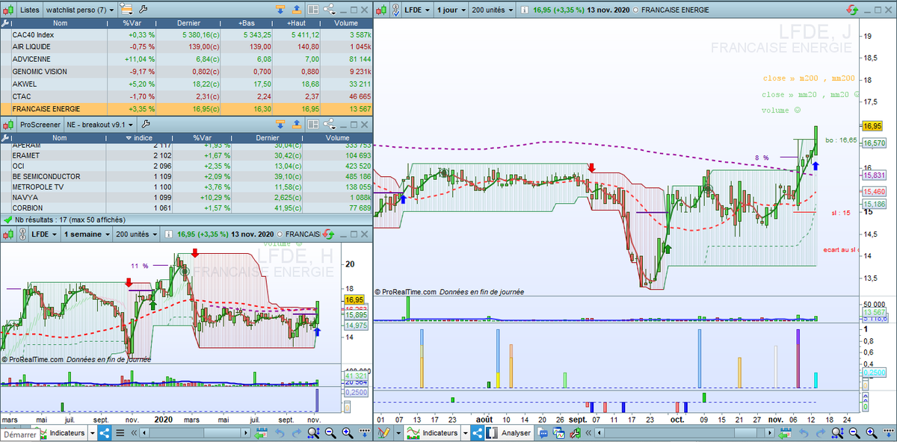This screenshot has width=897, height=442.
Task: Open the watchlist perso (7) dropdown
Action: pyautogui.click(x=80, y=10)
